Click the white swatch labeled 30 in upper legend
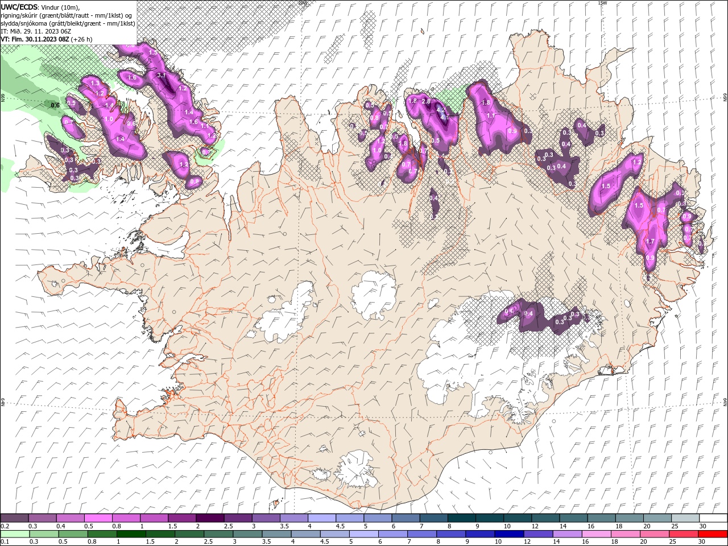Viewport: 728px width, 546px height. [x=713, y=518]
